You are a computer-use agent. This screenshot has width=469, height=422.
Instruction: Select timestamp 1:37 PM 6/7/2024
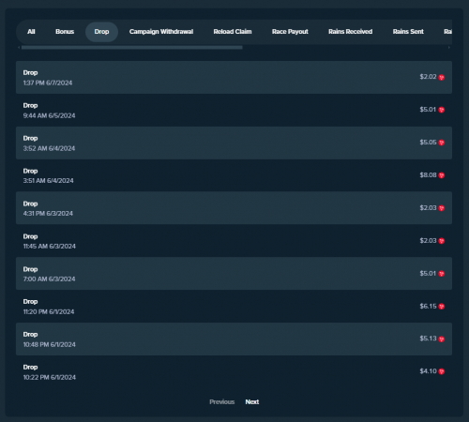click(x=48, y=83)
